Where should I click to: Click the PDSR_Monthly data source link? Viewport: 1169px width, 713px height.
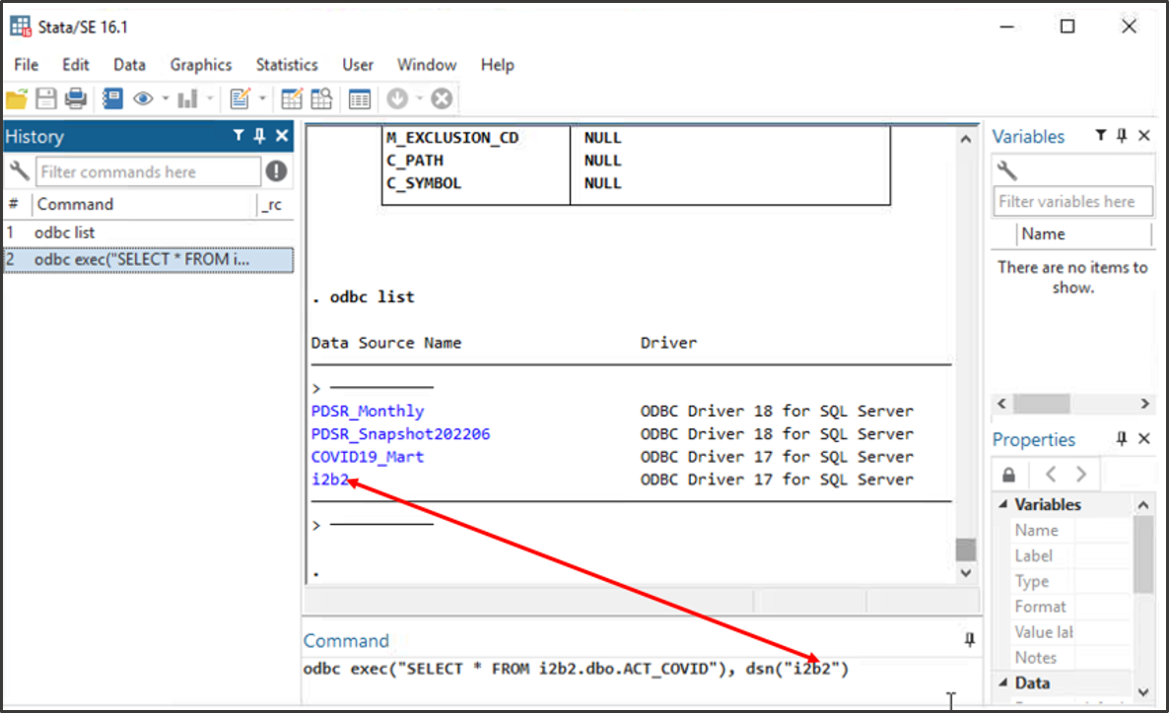pos(368,411)
